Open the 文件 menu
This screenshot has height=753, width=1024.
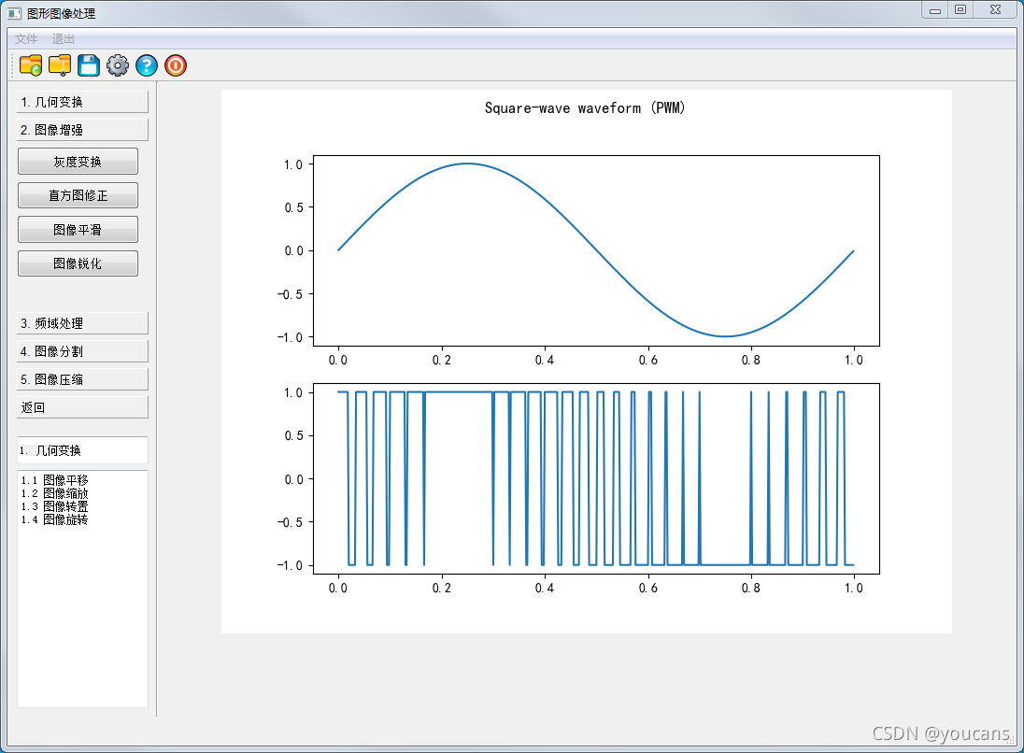pos(26,38)
